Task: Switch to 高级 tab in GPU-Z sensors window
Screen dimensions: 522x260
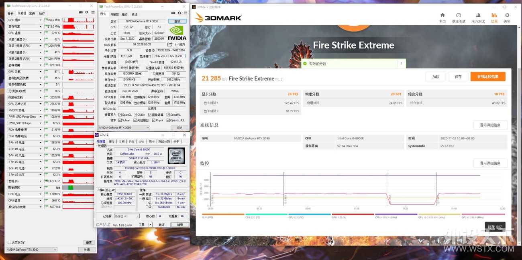Action: click(x=32, y=13)
